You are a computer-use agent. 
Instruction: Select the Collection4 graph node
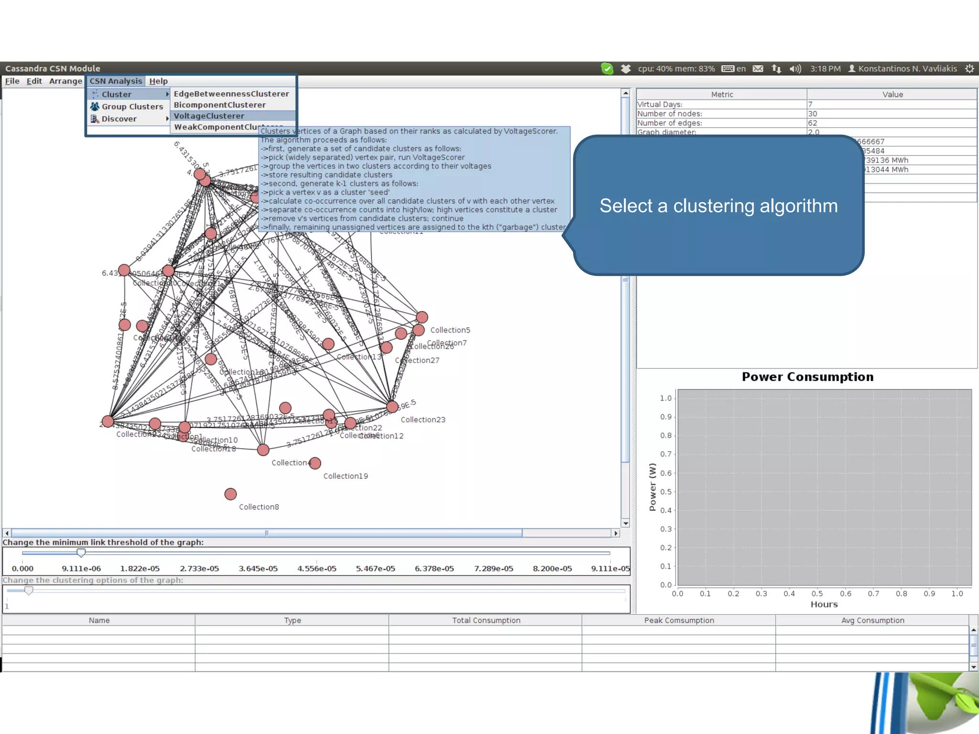pos(263,450)
